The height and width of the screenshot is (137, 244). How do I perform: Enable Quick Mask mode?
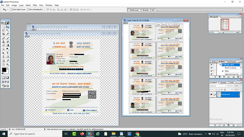tap(7, 77)
